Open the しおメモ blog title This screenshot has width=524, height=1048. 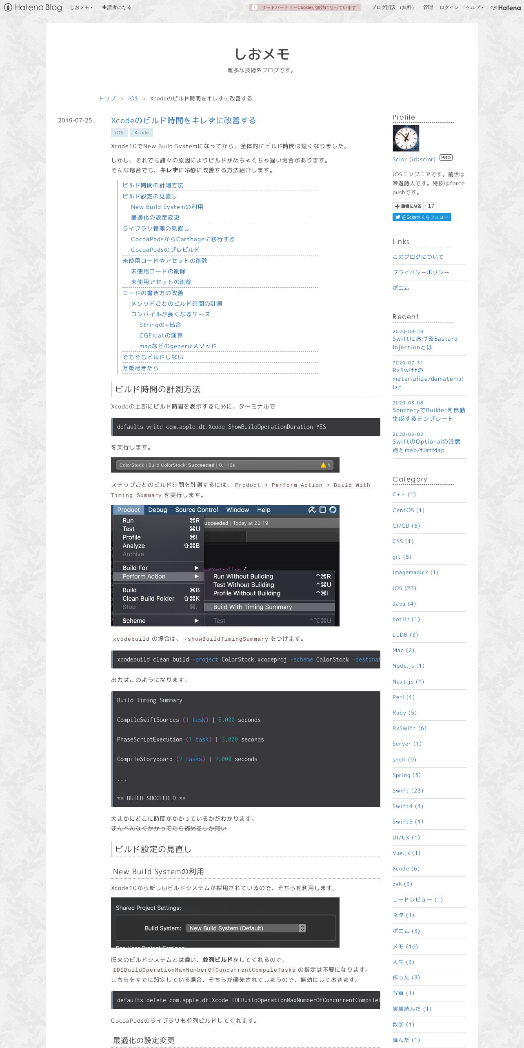[262, 54]
